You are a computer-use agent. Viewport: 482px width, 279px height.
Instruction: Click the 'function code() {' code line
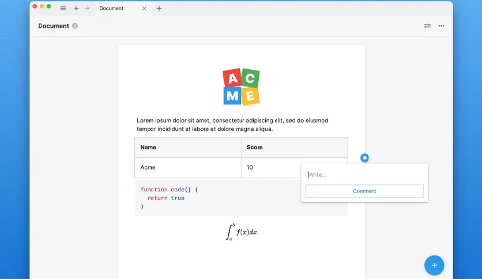point(169,190)
